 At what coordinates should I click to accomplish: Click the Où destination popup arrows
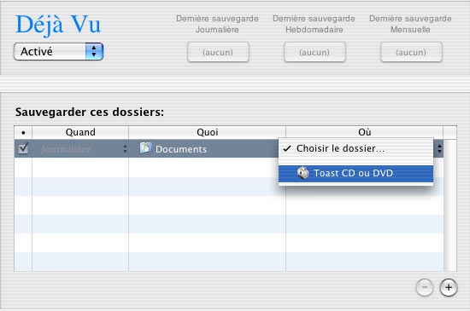[439, 148]
